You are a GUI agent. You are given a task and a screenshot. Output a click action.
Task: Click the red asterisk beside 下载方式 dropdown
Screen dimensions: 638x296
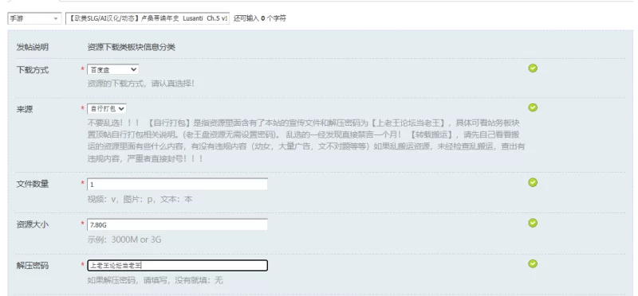tap(83, 69)
